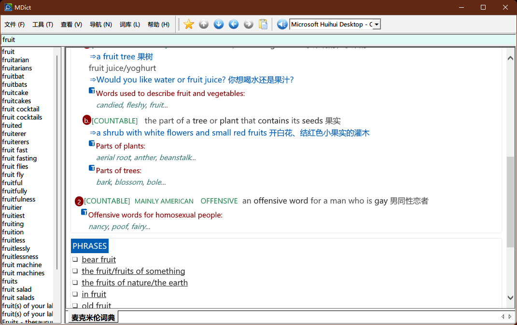Select 'fruit cocktail' in the word list
The image size is (517, 325).
pyautogui.click(x=20, y=109)
